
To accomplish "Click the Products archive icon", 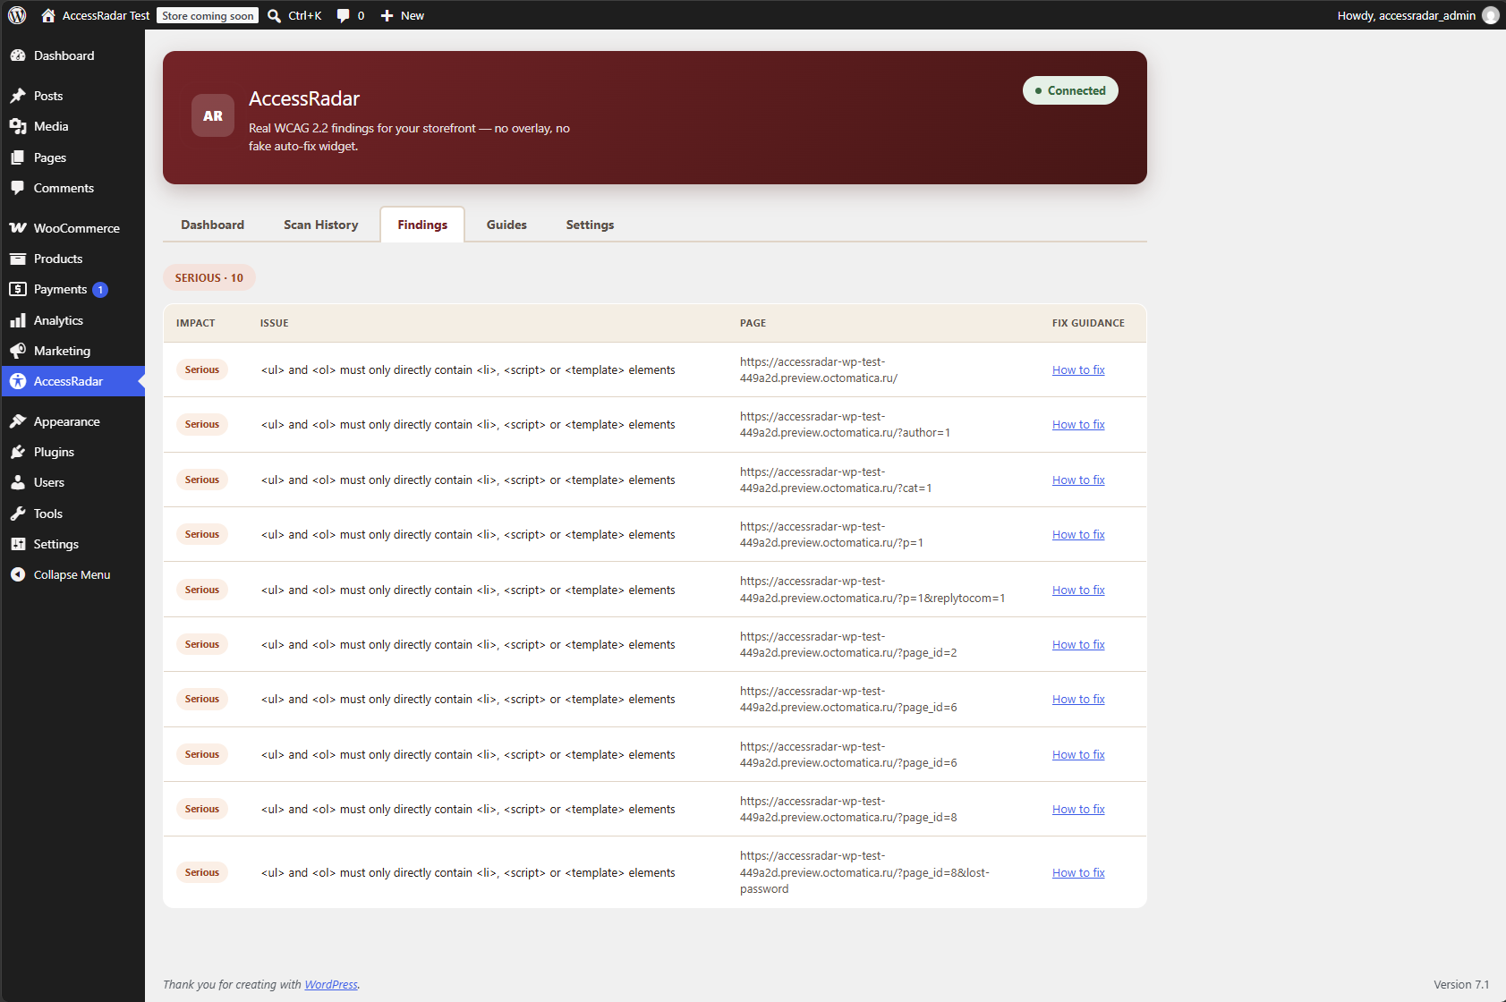I will [x=18, y=259].
